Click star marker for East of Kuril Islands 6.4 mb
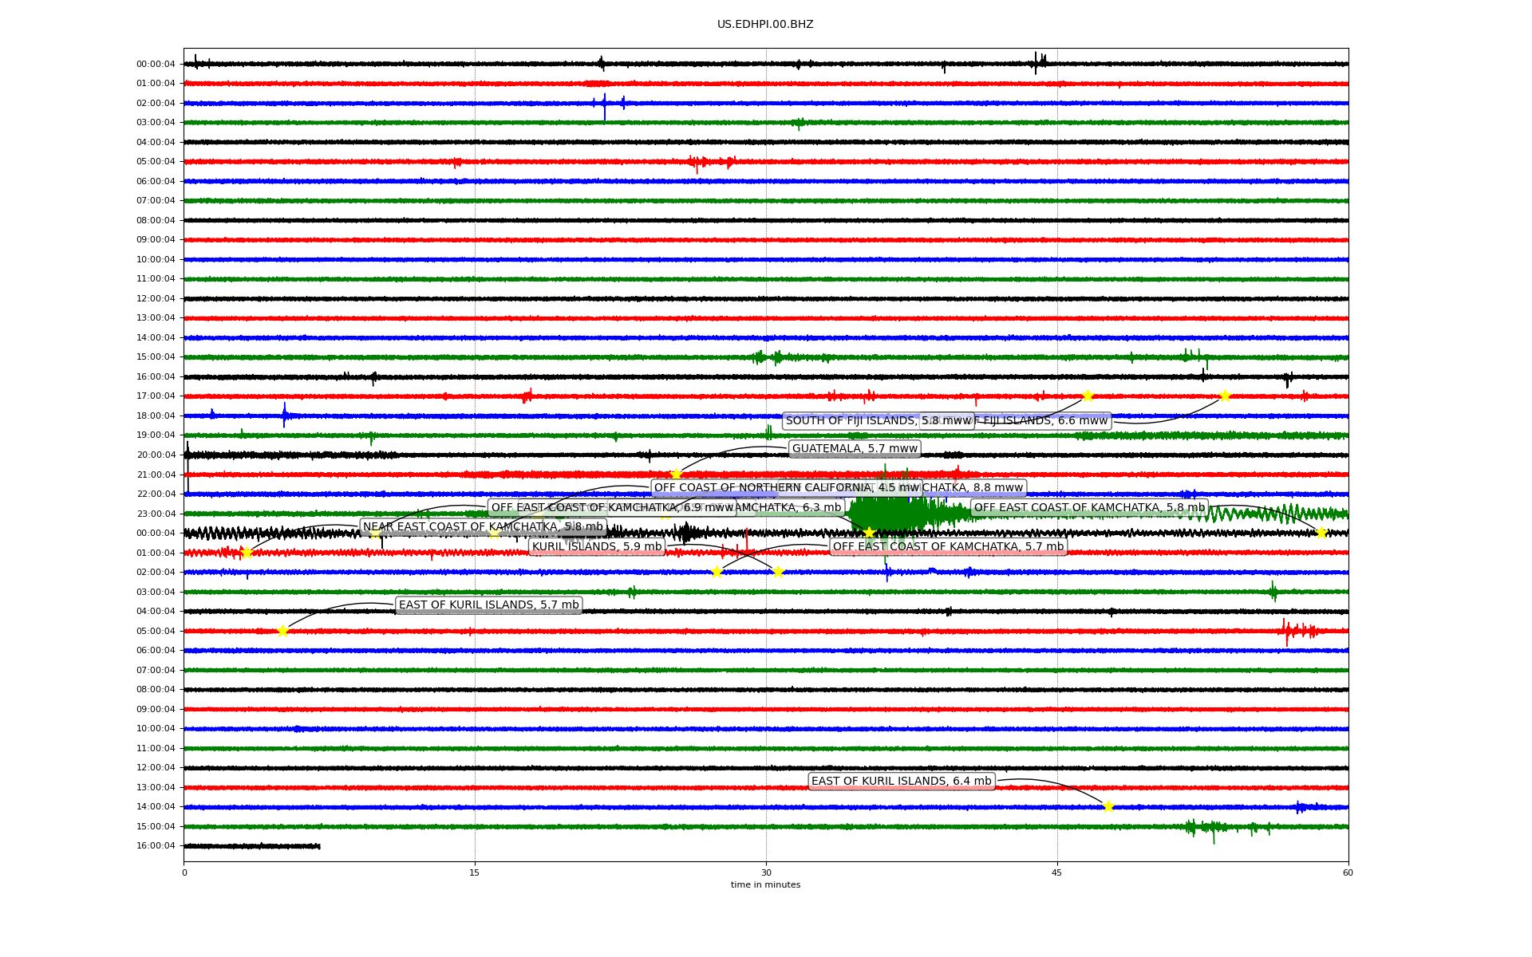 tap(1108, 806)
